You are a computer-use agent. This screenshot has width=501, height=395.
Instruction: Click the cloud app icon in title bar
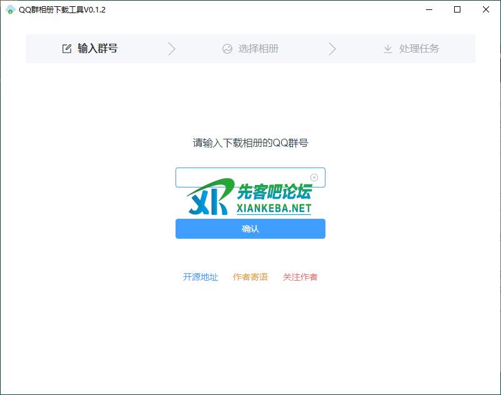pos(10,9)
